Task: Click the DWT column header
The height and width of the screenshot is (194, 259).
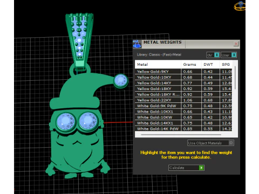Action: pos(210,64)
